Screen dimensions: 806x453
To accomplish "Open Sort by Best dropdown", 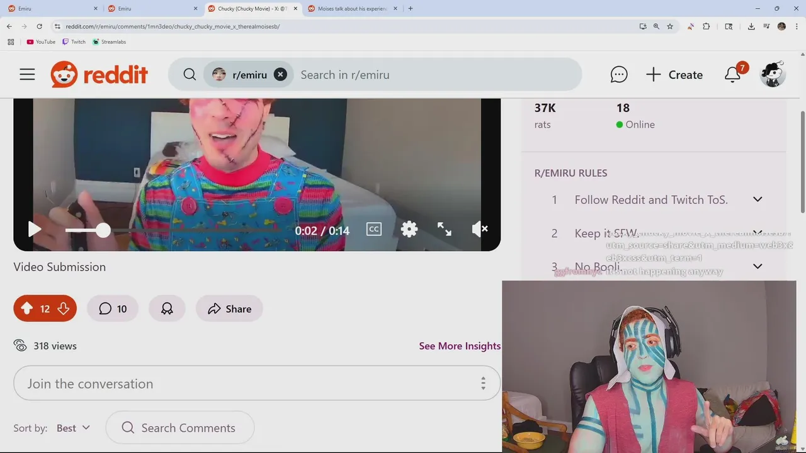I will [73, 428].
